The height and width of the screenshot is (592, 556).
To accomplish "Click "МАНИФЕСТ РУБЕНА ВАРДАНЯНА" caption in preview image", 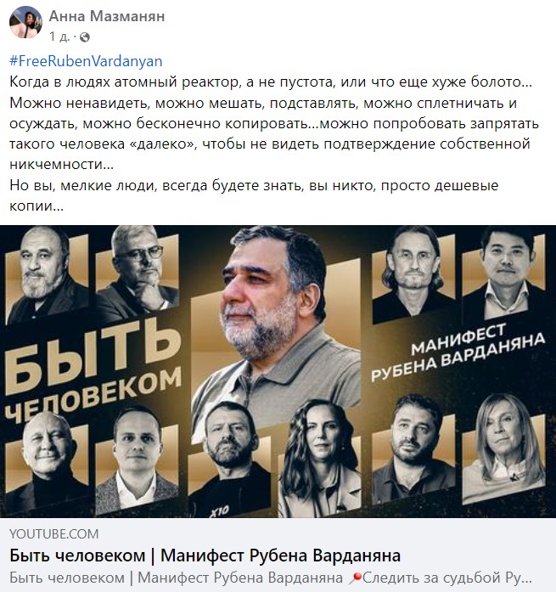I will [458, 352].
